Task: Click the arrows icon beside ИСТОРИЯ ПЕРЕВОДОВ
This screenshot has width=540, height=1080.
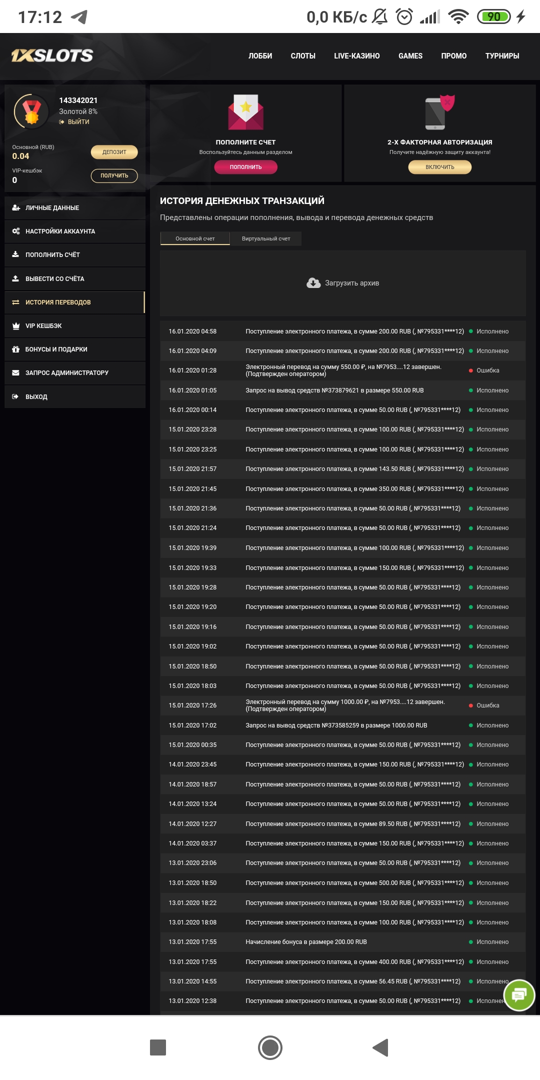Action: click(x=15, y=302)
